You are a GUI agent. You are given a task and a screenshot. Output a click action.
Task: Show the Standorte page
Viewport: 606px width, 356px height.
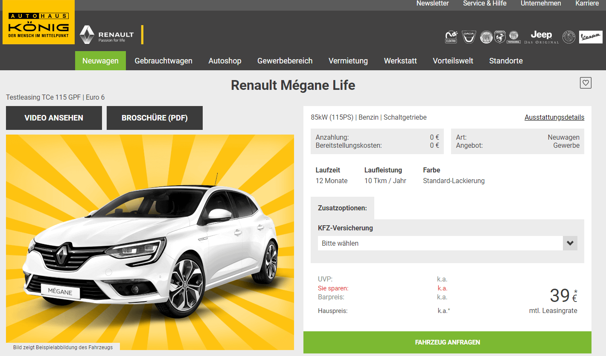pos(506,61)
